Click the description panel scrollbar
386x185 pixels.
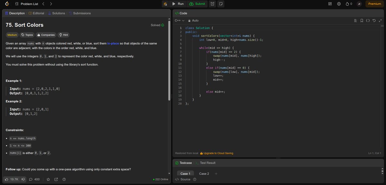coord(169,60)
